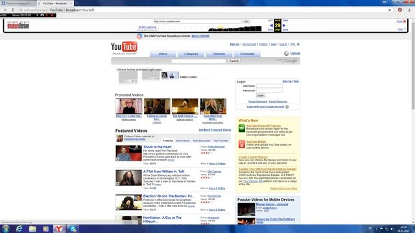
Task: Click the Watch it NOW link
Action: (x=200, y=36)
